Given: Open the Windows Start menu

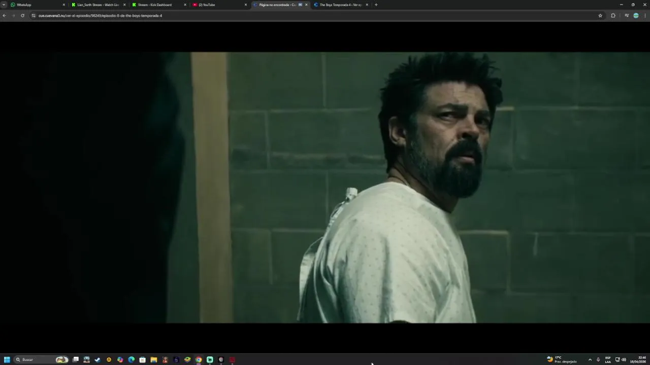Looking at the screenshot, I should 7,359.
